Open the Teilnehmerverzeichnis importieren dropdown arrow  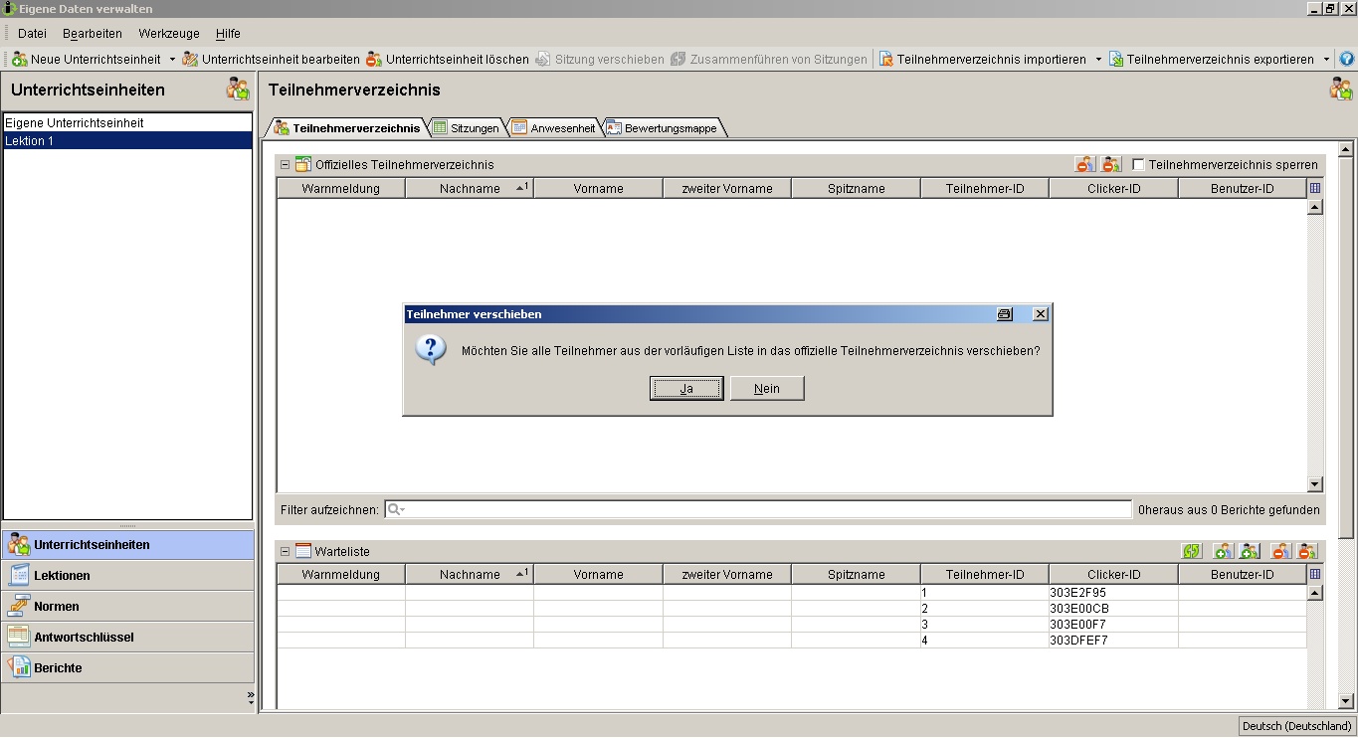click(x=1099, y=60)
